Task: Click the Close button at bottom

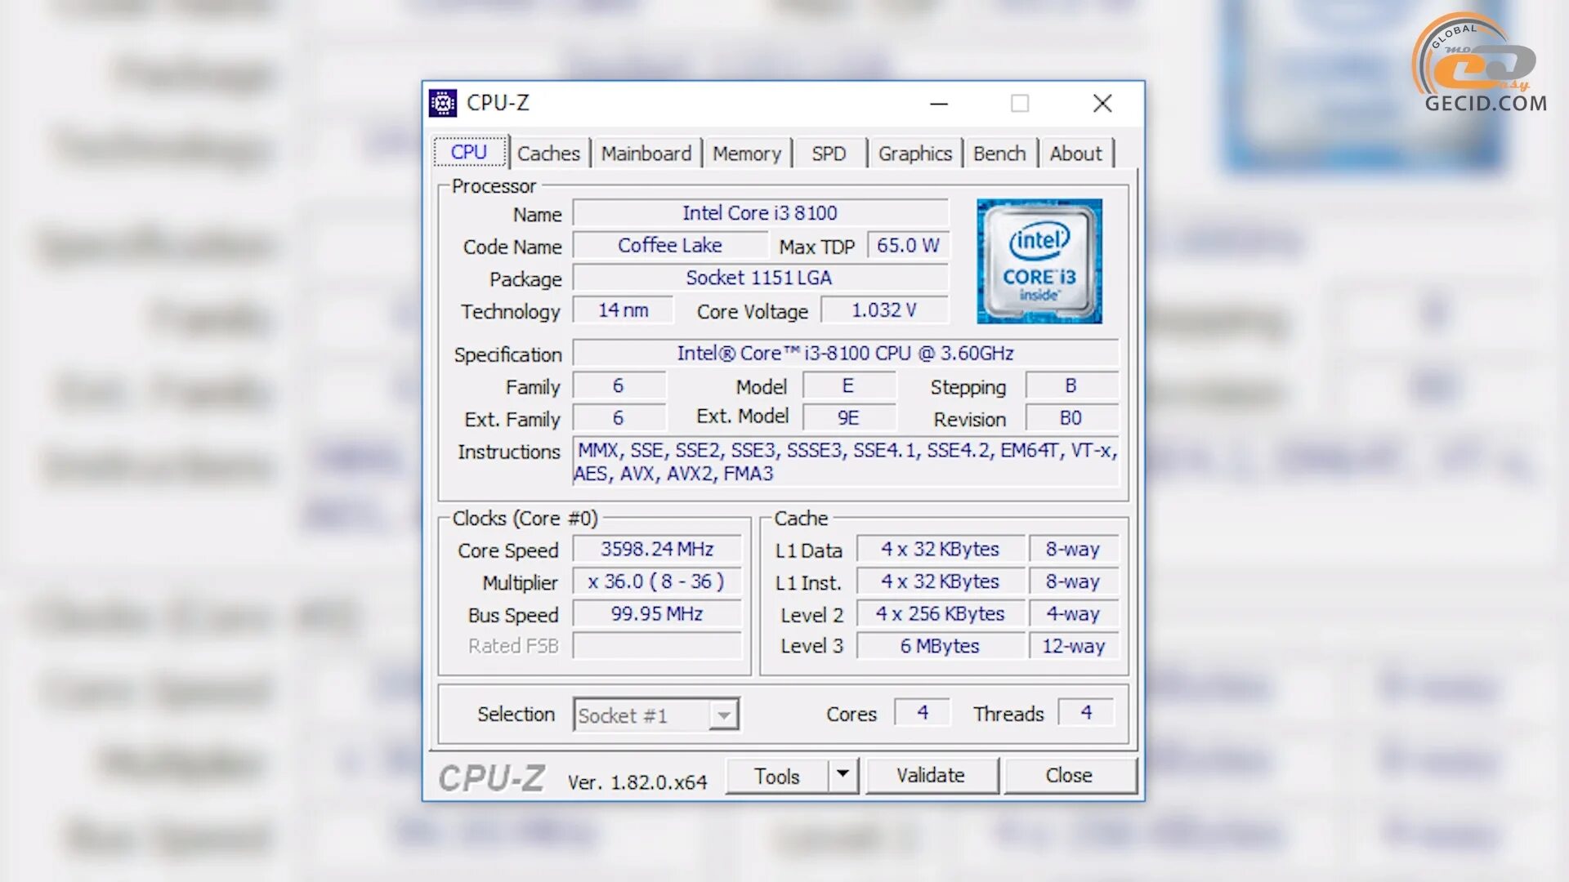Action: coord(1068,775)
